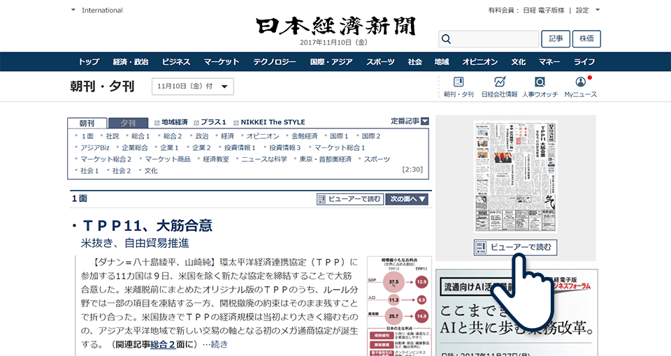671x356 pixels.
Task: Expand the 定番記事 menu
Action: (410, 121)
